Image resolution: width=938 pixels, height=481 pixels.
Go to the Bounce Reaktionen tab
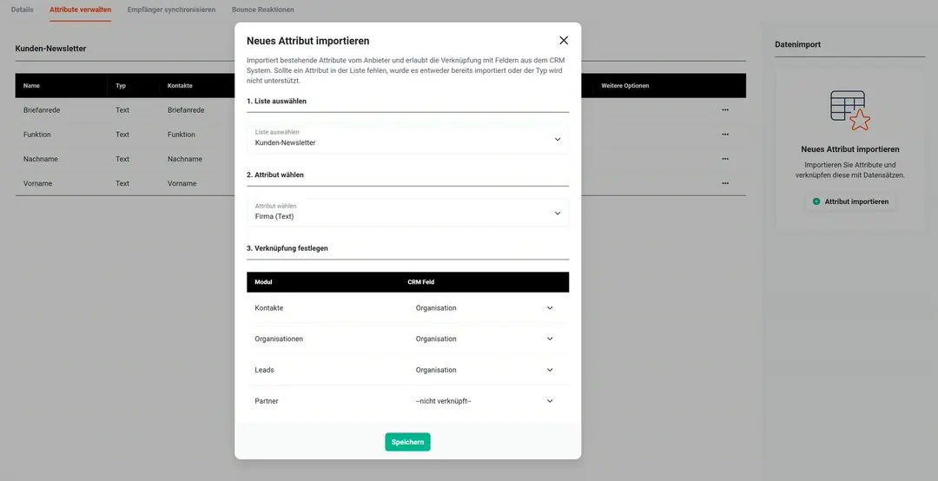pos(262,10)
